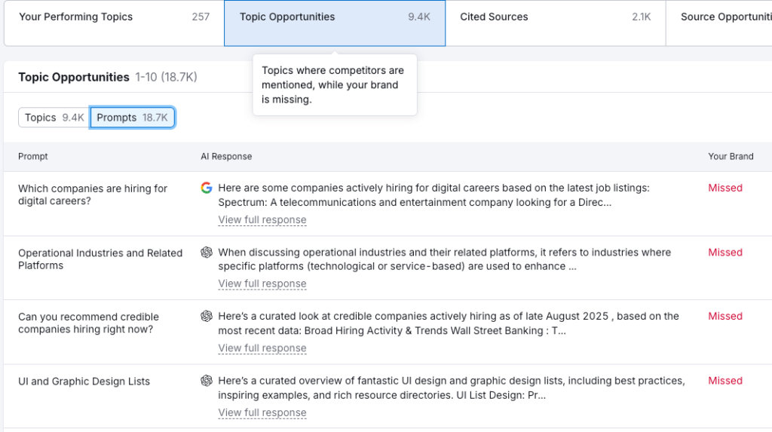Click Missed status for digital careers prompt
Viewport: 772px width, 432px height.
tap(725, 188)
